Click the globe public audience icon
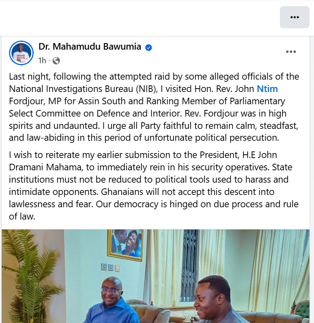 click(x=56, y=61)
